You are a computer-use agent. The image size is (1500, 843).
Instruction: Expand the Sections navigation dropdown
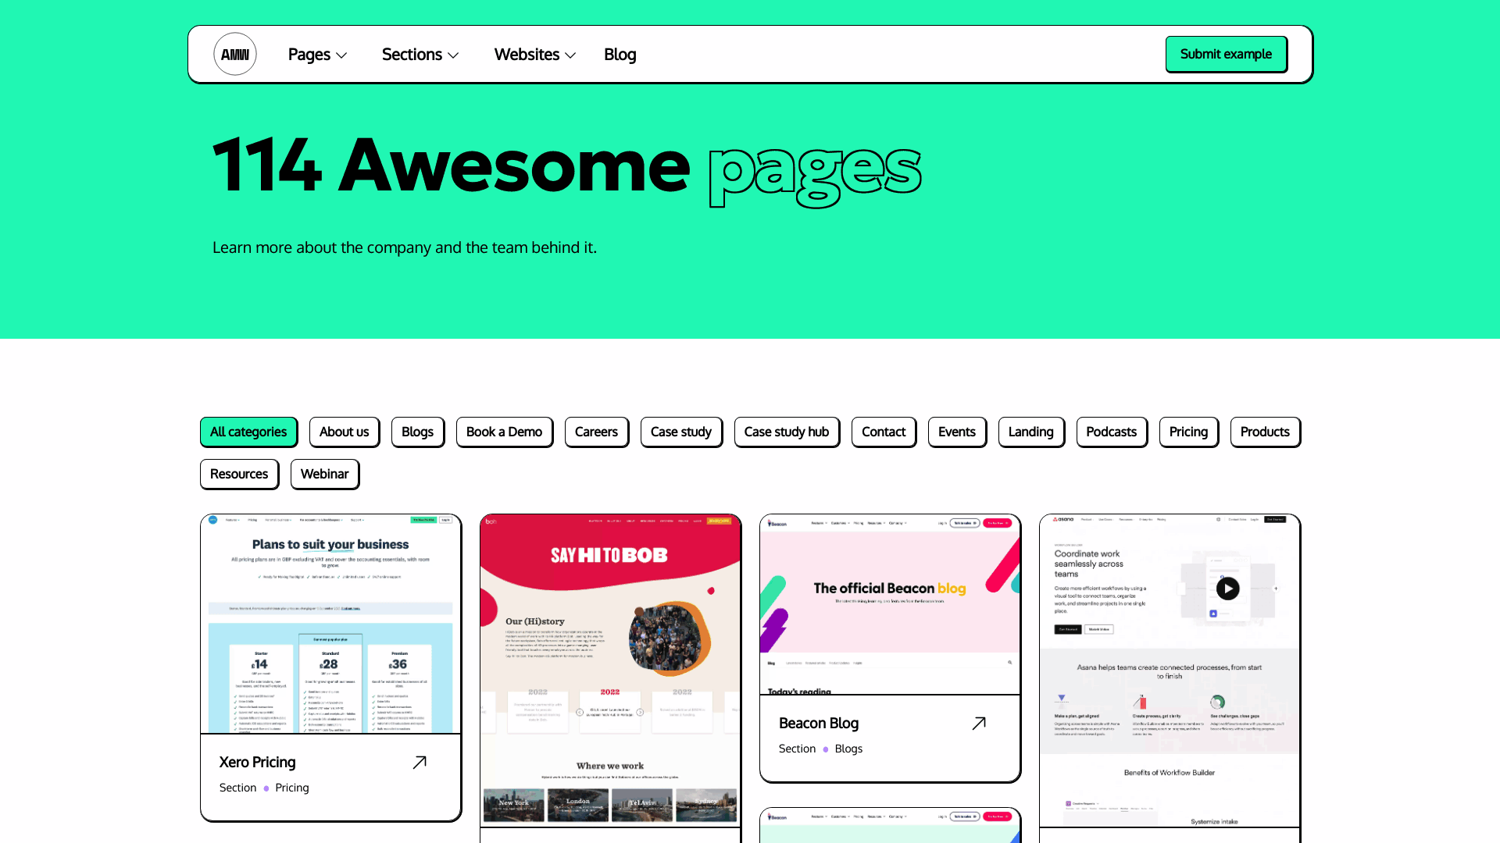(x=420, y=54)
